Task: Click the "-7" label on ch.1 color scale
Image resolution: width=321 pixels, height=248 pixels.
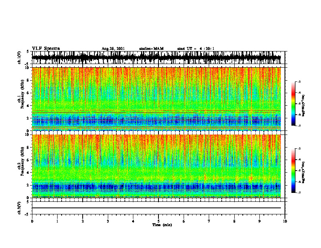Action: 299,126
